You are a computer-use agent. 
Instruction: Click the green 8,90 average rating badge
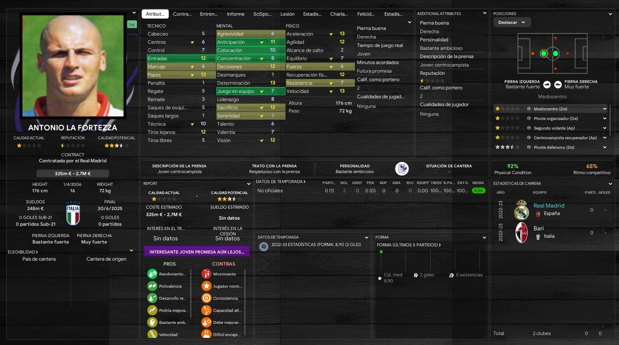[478, 190]
